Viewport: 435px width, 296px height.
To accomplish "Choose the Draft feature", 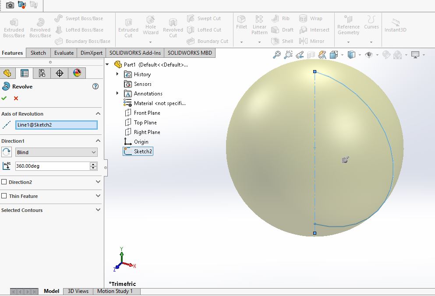I will [282, 30].
